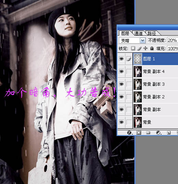
Task: Hide the 图层 1 layer
Action: click(121, 59)
